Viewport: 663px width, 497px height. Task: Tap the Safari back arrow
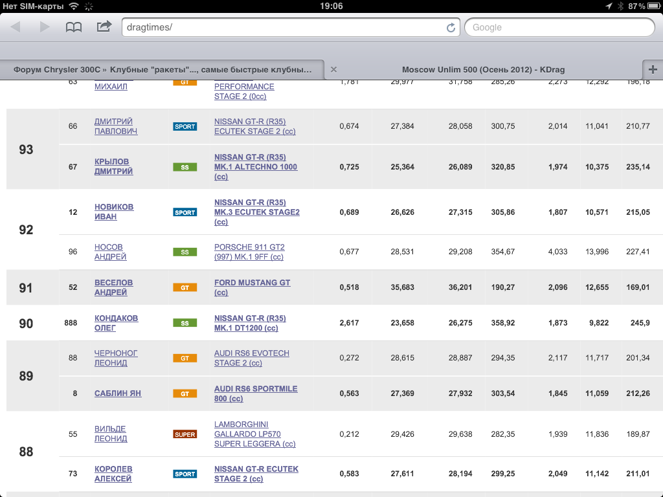[x=16, y=27]
